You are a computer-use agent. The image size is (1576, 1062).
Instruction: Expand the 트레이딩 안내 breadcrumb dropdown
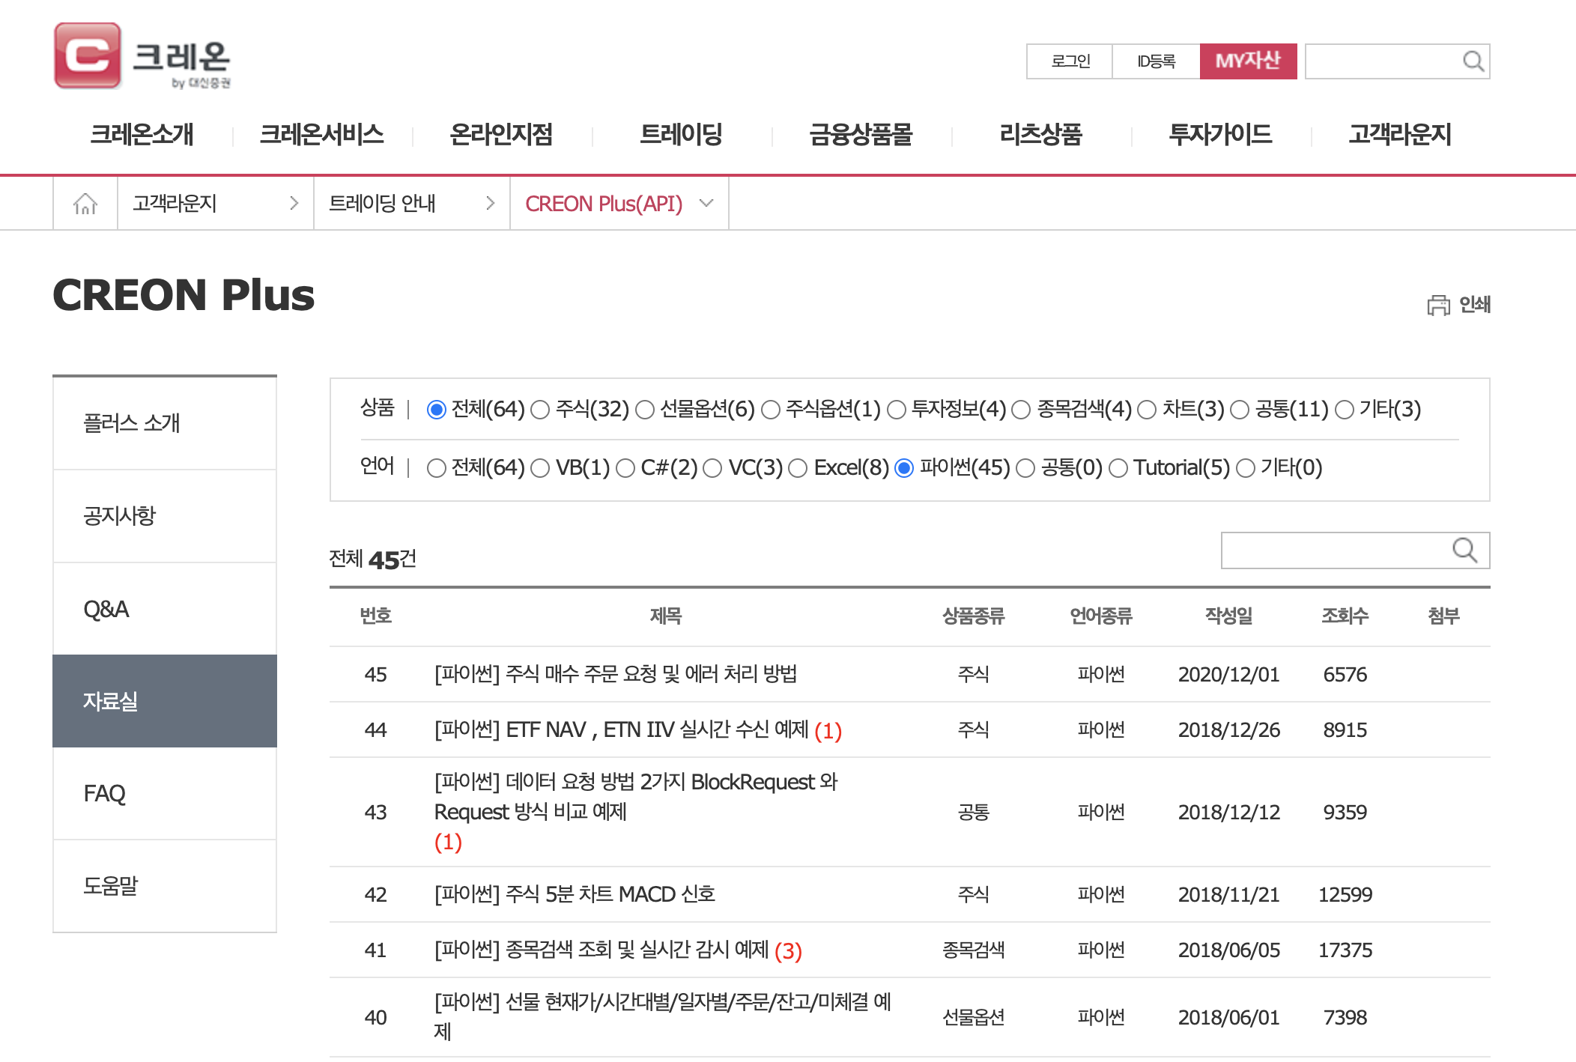pos(412,203)
